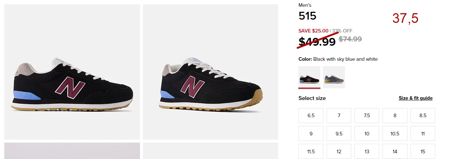
Task: Open the side-view shoe product image
Action: 72,72
